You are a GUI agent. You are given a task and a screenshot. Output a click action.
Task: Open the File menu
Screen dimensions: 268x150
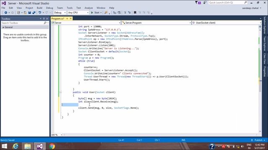point(3,8)
